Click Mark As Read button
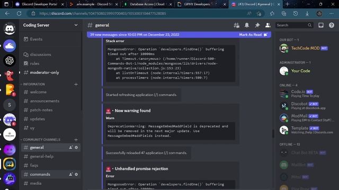 click(x=253, y=35)
